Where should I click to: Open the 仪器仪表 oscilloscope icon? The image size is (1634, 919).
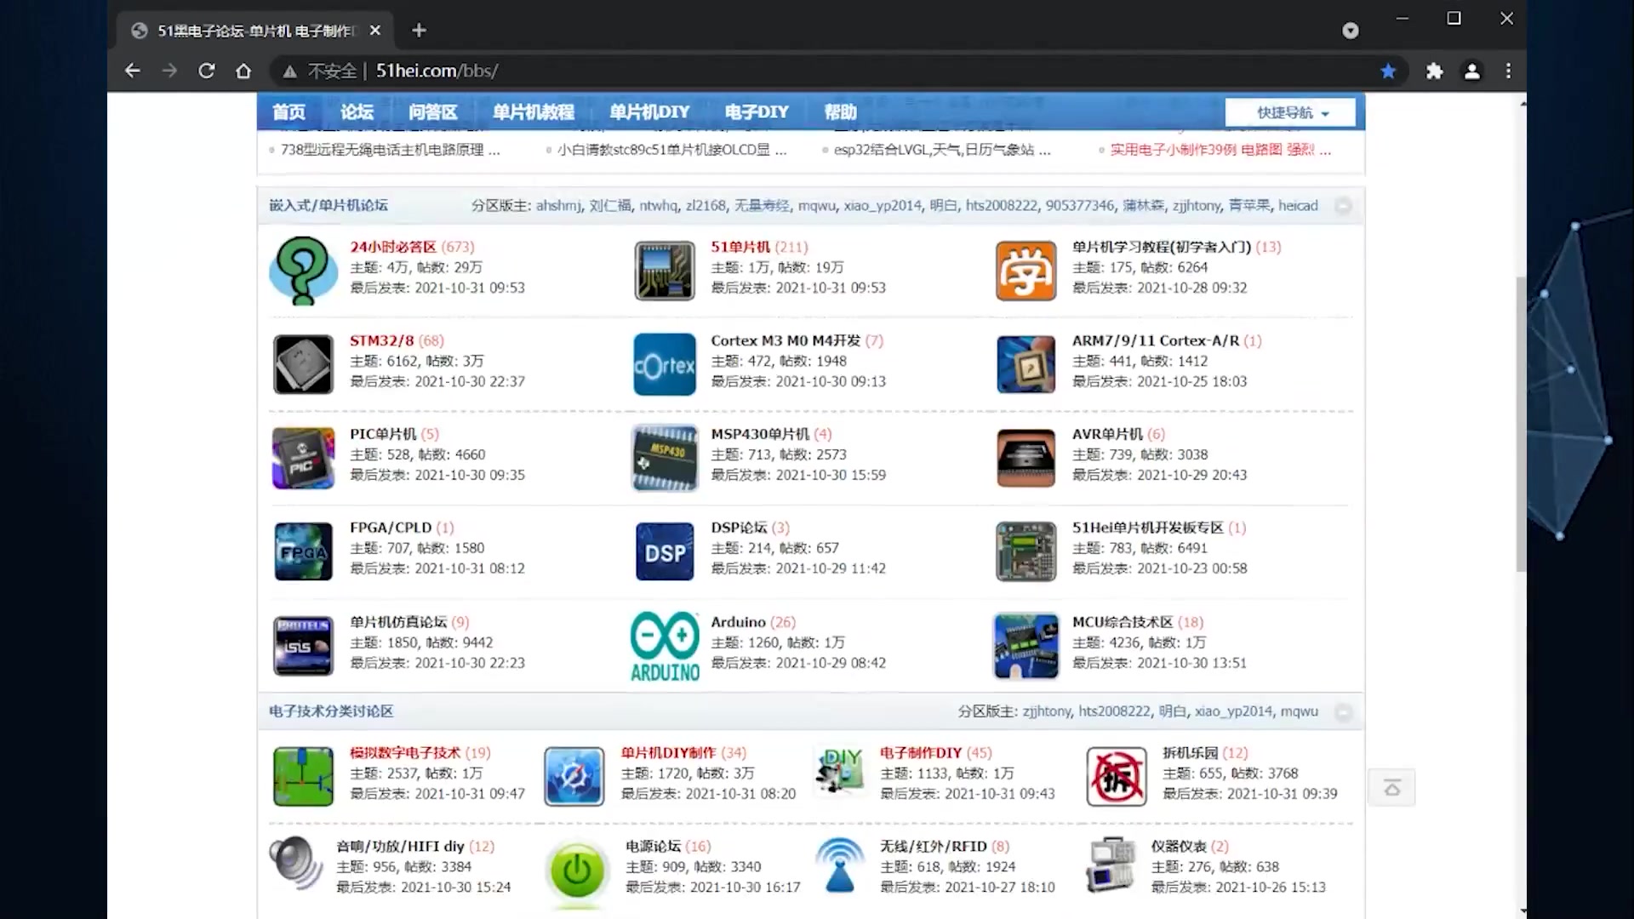coord(1111,865)
